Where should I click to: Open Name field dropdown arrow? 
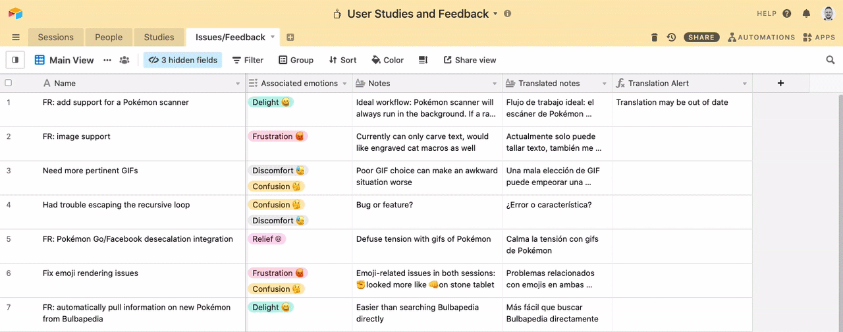click(238, 84)
